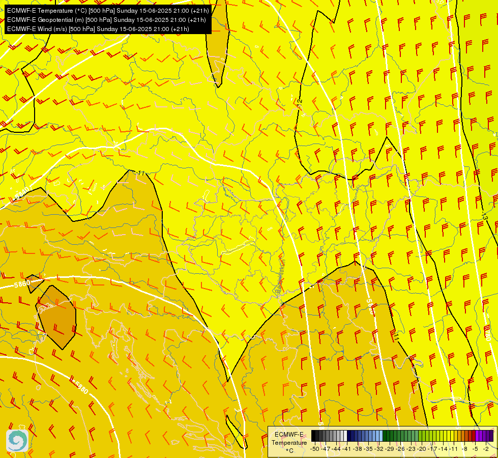
Task: Click the dark orange polygon temperature region
Action: click(57, 318)
